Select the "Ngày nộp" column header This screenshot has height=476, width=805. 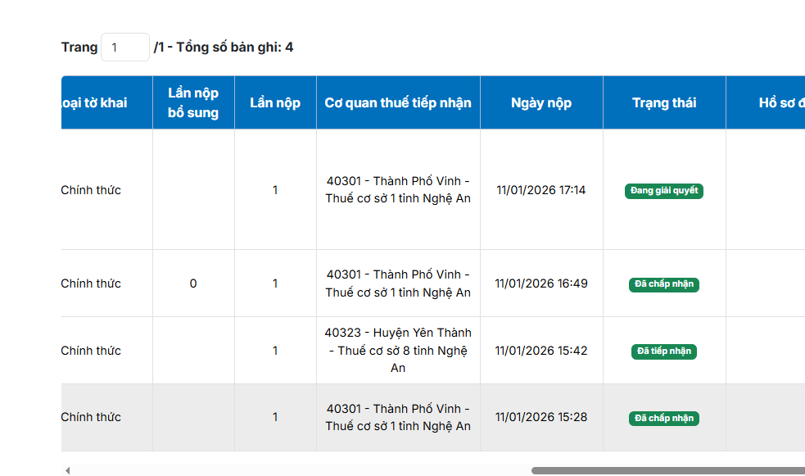coord(541,103)
